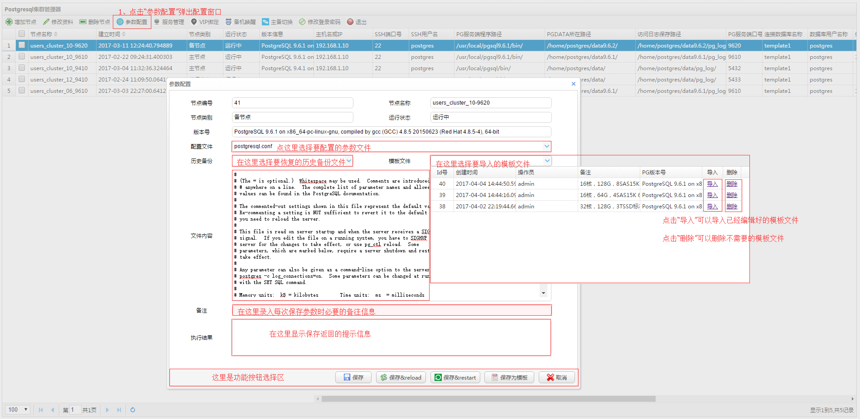Check the row for users_cluster_10_9410
860x419 pixels.
[x=22, y=67]
